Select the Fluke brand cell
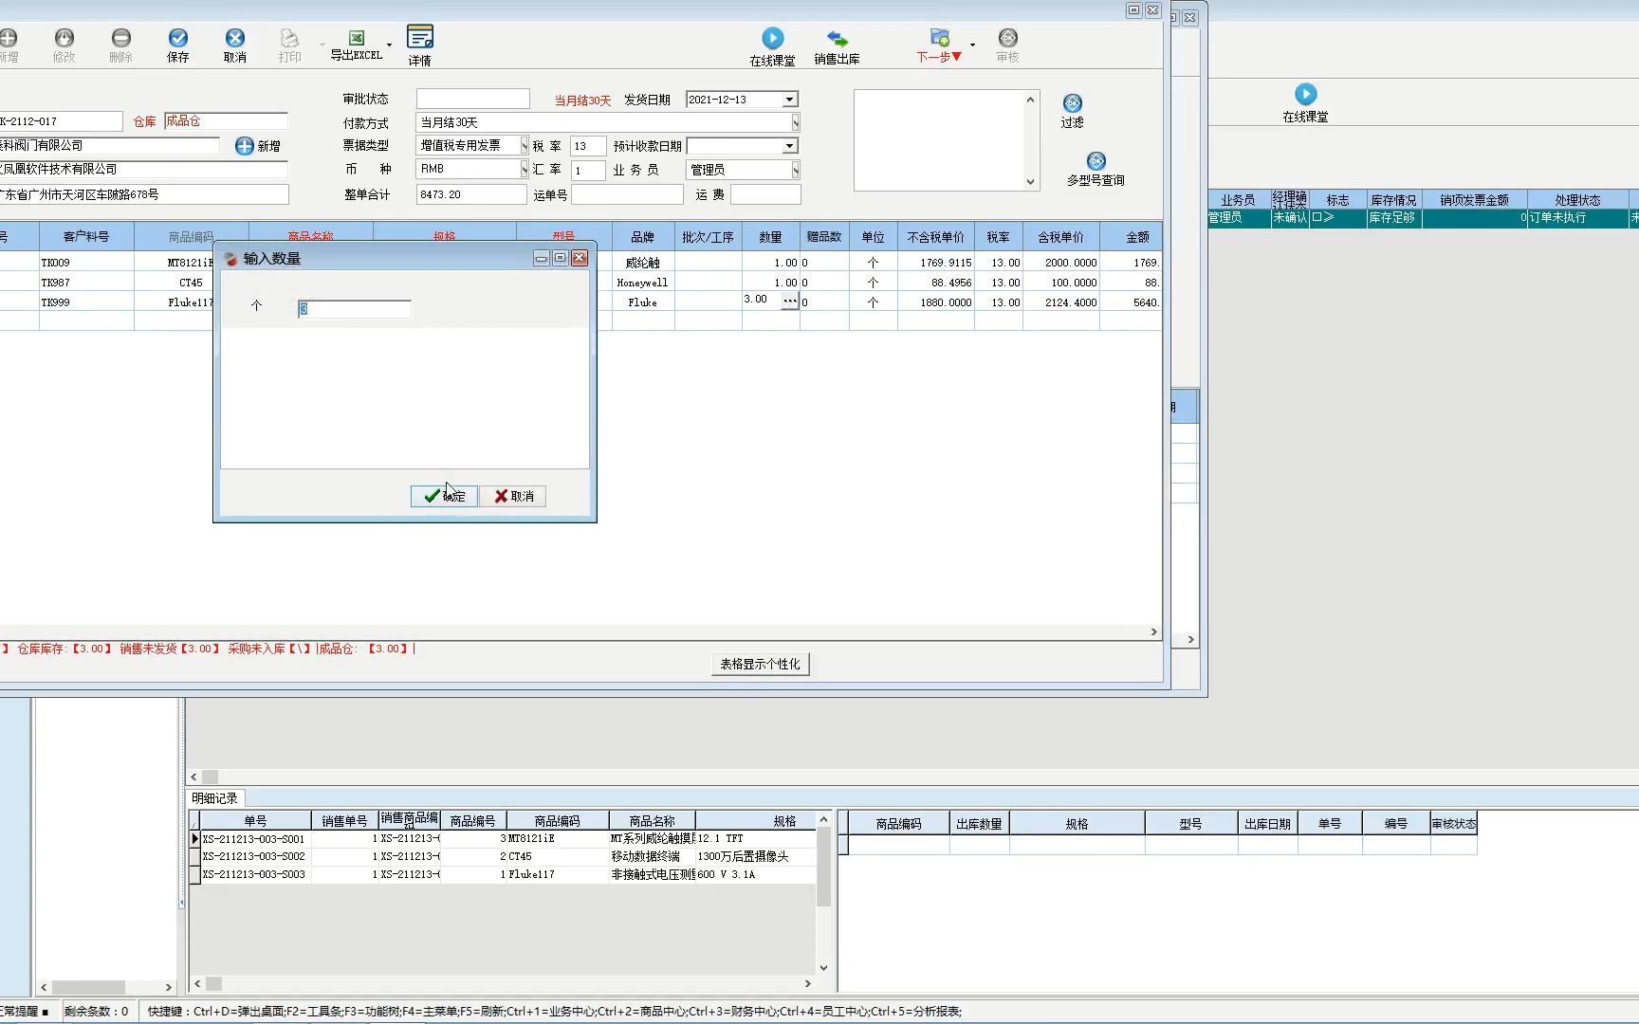Screen dimensions: 1639x1024 (642, 302)
